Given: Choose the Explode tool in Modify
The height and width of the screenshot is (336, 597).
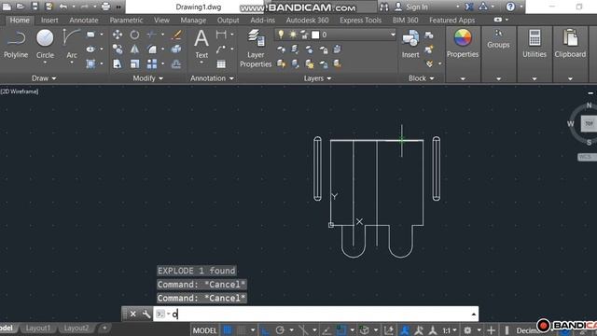Looking at the screenshot, I should click(x=176, y=49).
